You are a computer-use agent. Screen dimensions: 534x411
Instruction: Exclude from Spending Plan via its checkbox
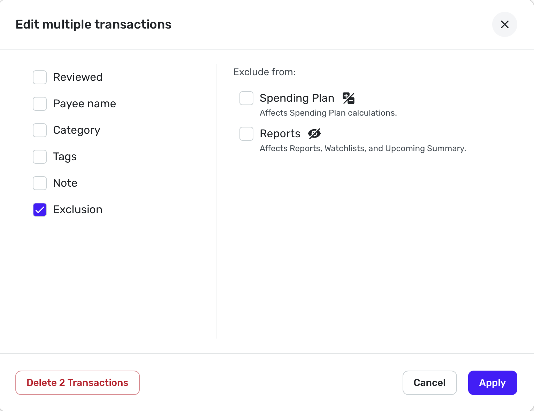click(x=246, y=98)
